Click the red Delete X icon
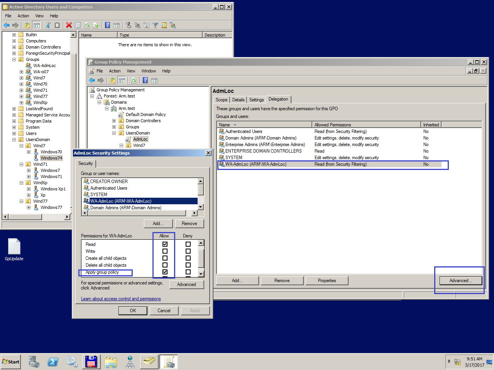Image resolution: width=494 pixels, height=370 pixels. [69, 25]
